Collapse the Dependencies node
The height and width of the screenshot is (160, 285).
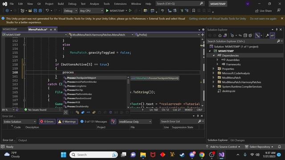(x=214, y=55)
